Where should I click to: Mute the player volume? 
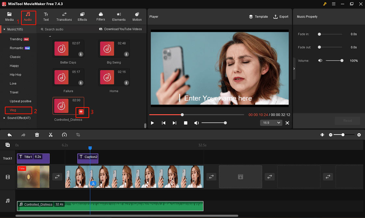pyautogui.click(x=196, y=123)
